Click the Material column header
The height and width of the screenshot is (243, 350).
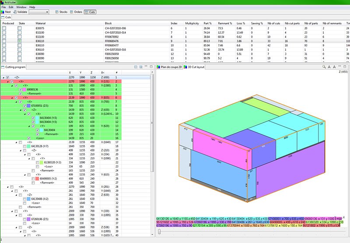click(41, 23)
